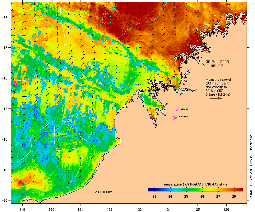This screenshot has width=255, height=212.
Task: Click the '30-Sep-2005' date text
Action: click(217, 62)
